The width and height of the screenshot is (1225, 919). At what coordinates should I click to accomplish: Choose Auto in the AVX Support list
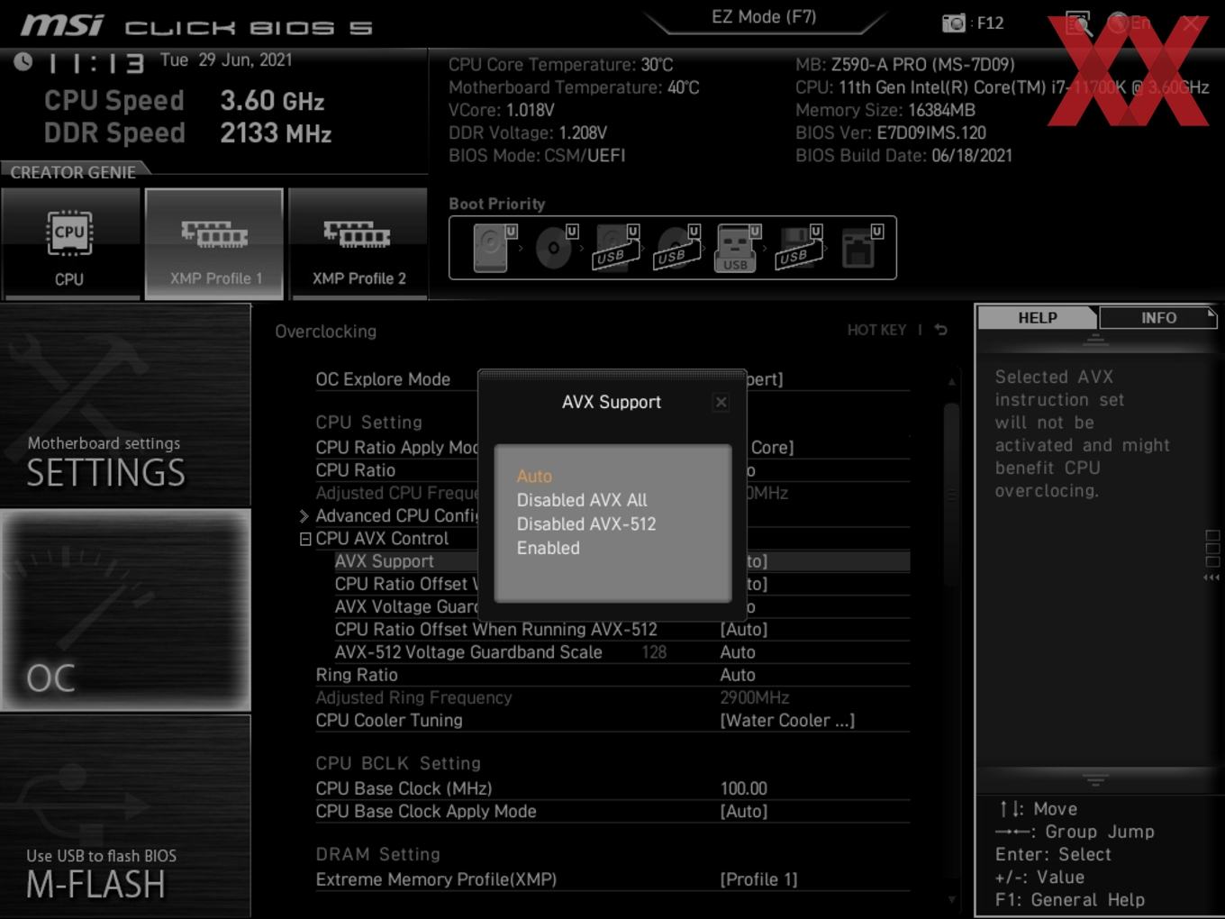click(x=534, y=476)
